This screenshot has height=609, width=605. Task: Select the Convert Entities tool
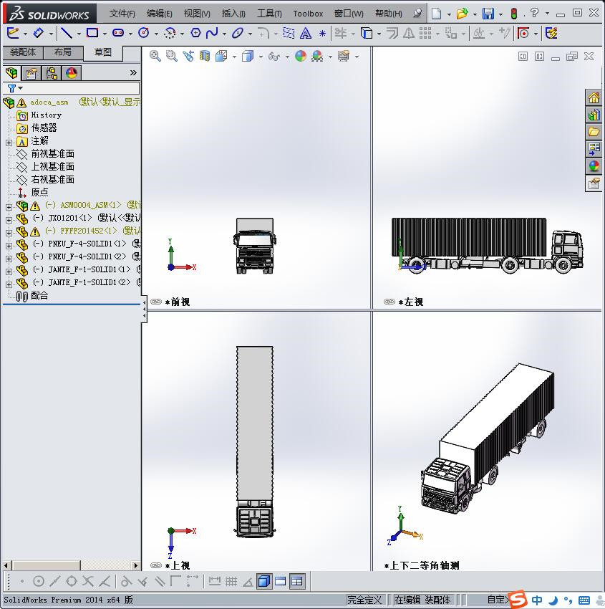pos(367,34)
